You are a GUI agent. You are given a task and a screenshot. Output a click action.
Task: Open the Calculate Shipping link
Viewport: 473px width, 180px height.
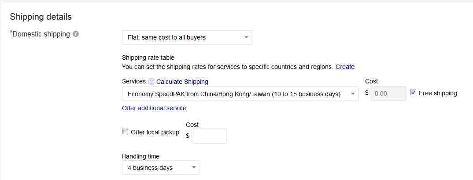(x=182, y=82)
